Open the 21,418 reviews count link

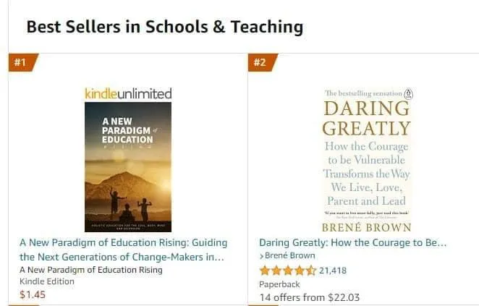(333, 271)
